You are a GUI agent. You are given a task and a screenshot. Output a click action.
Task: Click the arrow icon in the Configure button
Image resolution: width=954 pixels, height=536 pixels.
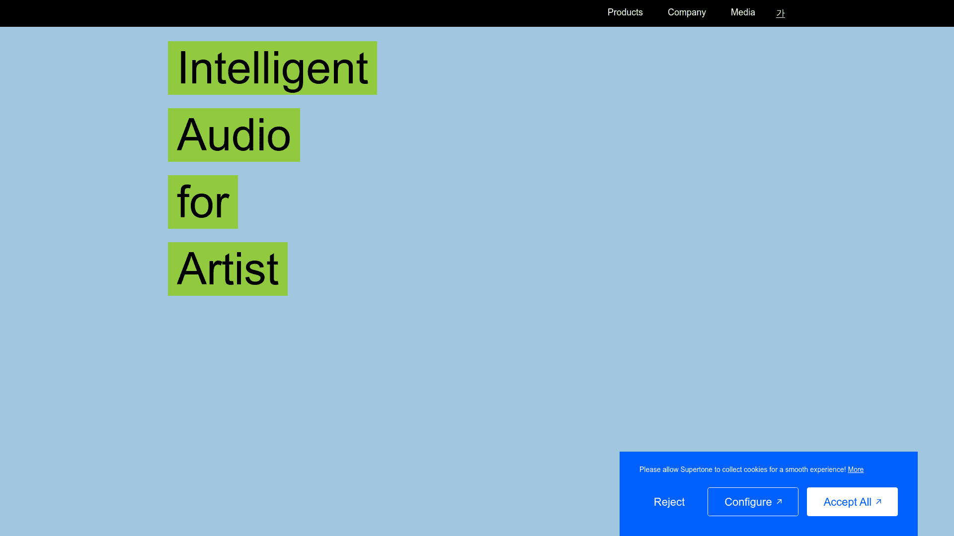(x=779, y=502)
